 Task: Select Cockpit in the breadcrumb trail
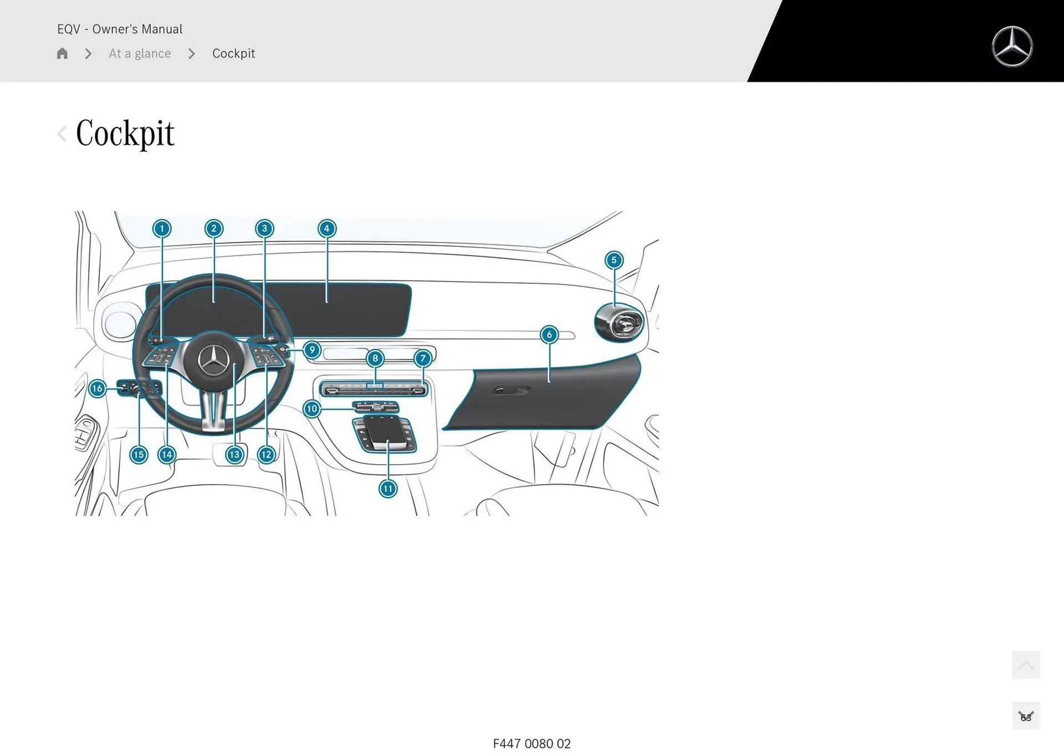[x=233, y=53]
